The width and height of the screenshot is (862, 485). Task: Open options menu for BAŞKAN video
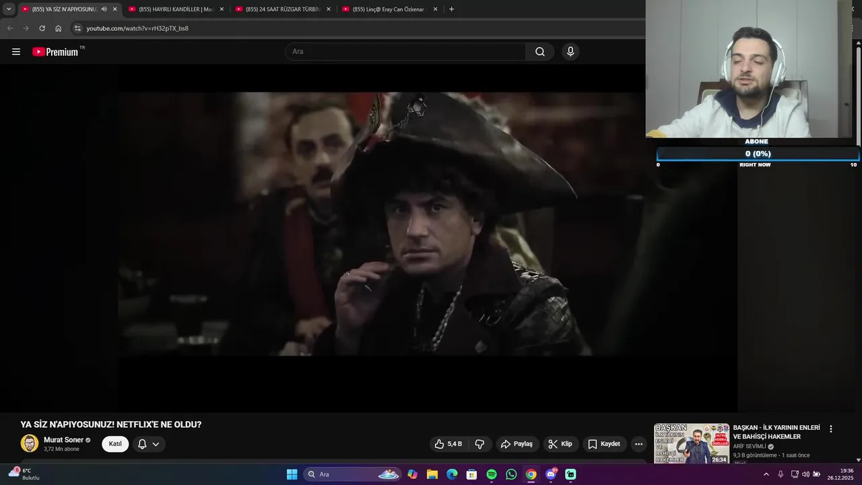click(x=830, y=429)
